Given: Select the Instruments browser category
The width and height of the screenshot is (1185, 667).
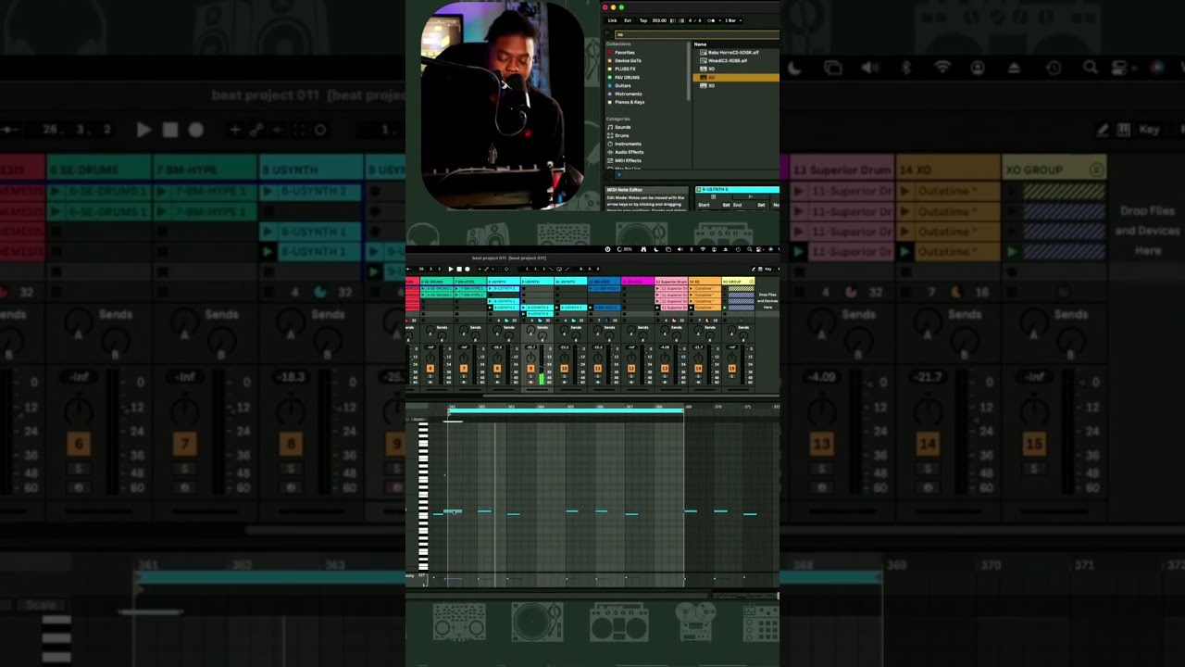Looking at the screenshot, I should (627, 144).
